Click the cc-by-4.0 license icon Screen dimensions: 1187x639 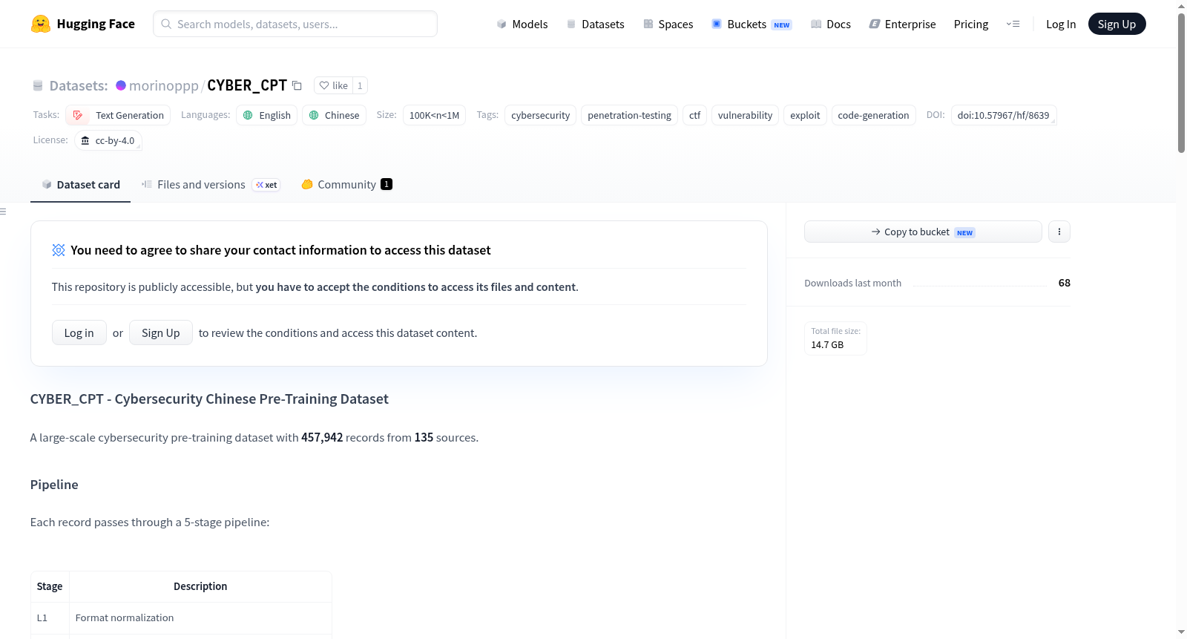[x=85, y=140]
